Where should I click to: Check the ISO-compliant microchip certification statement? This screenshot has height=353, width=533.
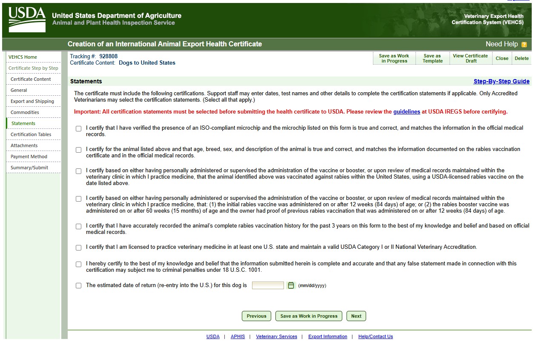[78, 128]
